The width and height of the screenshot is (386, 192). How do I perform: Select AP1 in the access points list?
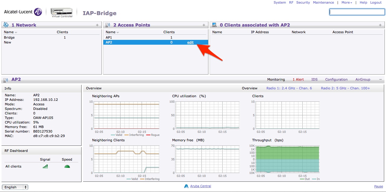109,37
